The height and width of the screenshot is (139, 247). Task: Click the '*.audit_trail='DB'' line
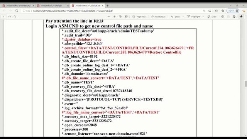pyautogui.click(x=76, y=35)
